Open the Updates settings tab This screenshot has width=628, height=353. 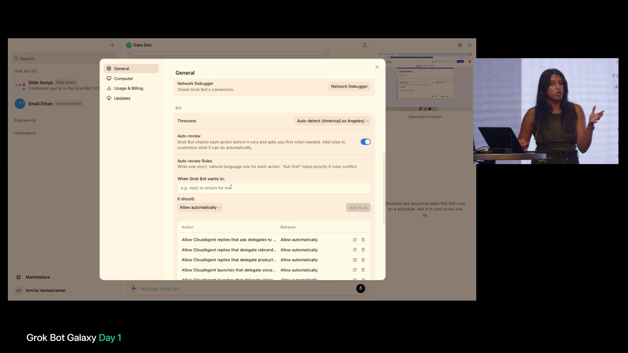(x=131, y=98)
